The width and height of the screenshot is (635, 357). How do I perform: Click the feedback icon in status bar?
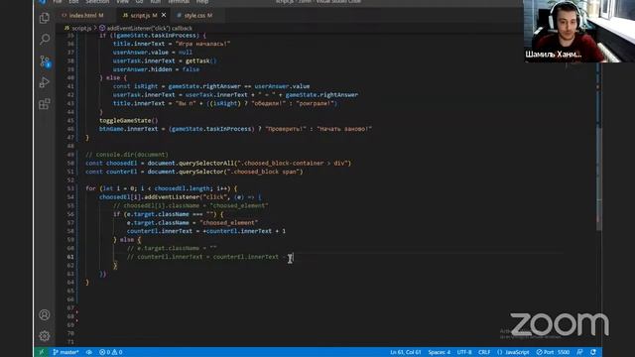pos(579,352)
